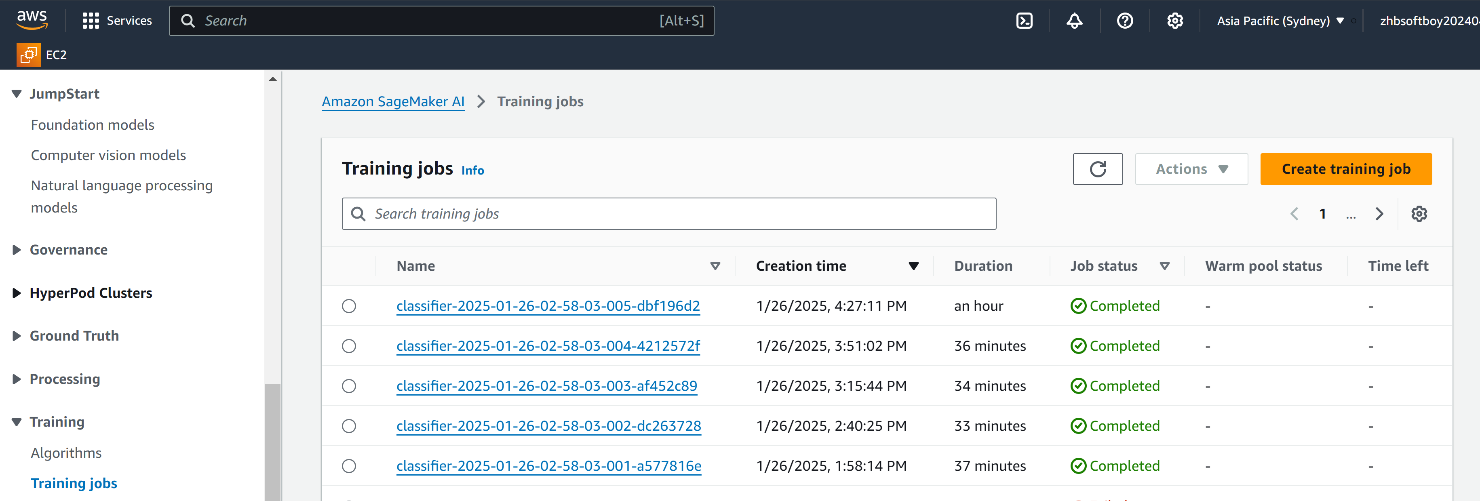
Task: Open the Job status column filter arrow
Action: pyautogui.click(x=1164, y=266)
